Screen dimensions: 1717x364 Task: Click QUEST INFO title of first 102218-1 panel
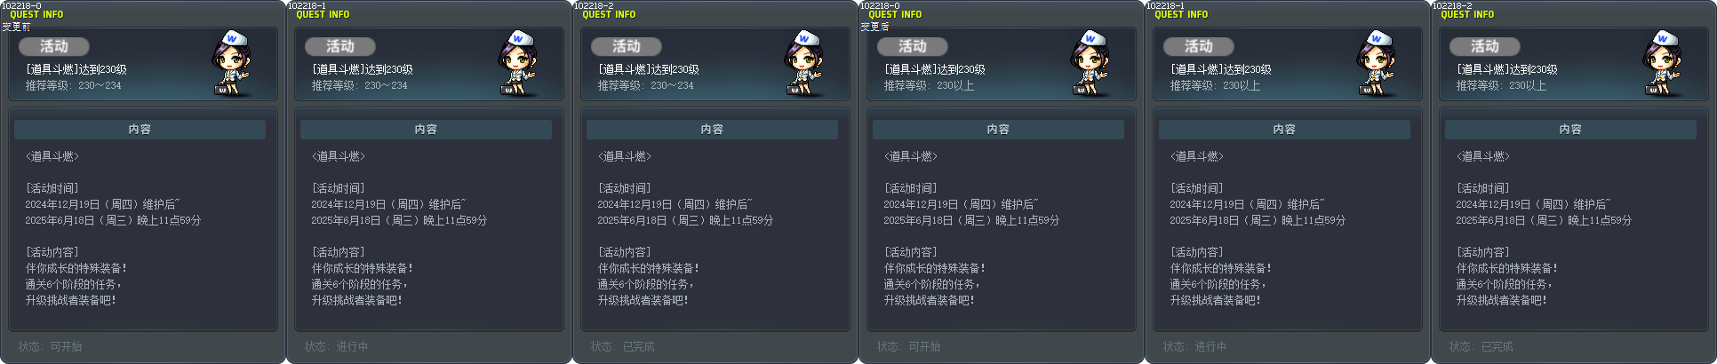(x=323, y=15)
